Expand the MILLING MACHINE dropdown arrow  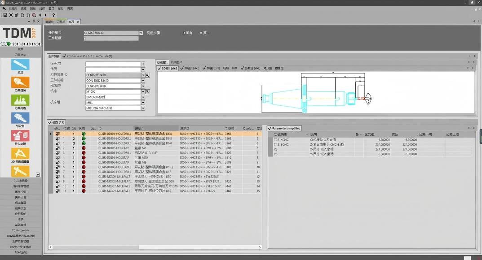click(143, 108)
